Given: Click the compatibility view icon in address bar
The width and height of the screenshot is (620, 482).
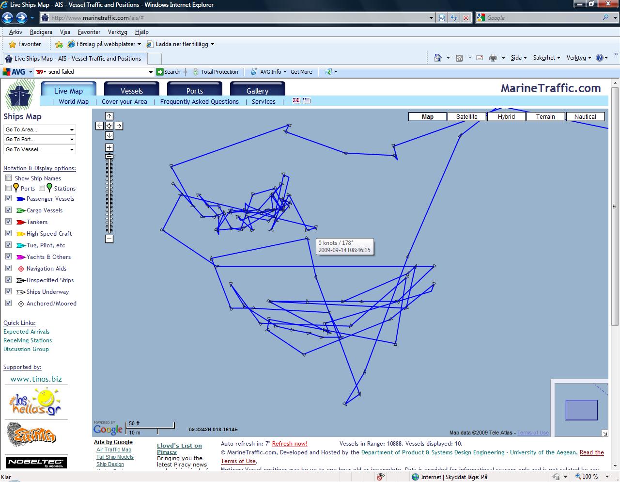Looking at the screenshot, I should [442, 18].
